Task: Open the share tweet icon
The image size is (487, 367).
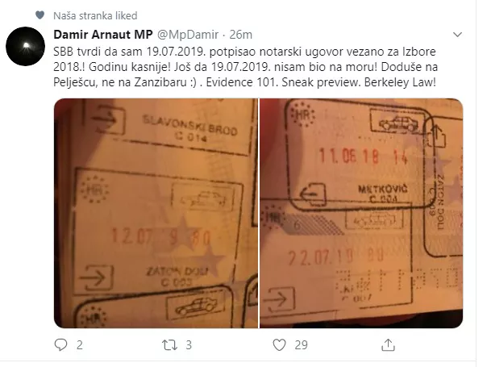Action: point(388,344)
